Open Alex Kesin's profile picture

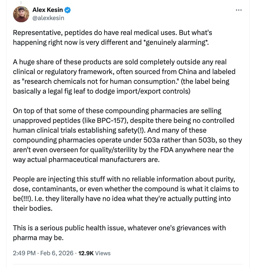[21, 14]
